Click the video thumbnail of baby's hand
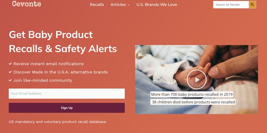267x133 pixels. [197, 79]
